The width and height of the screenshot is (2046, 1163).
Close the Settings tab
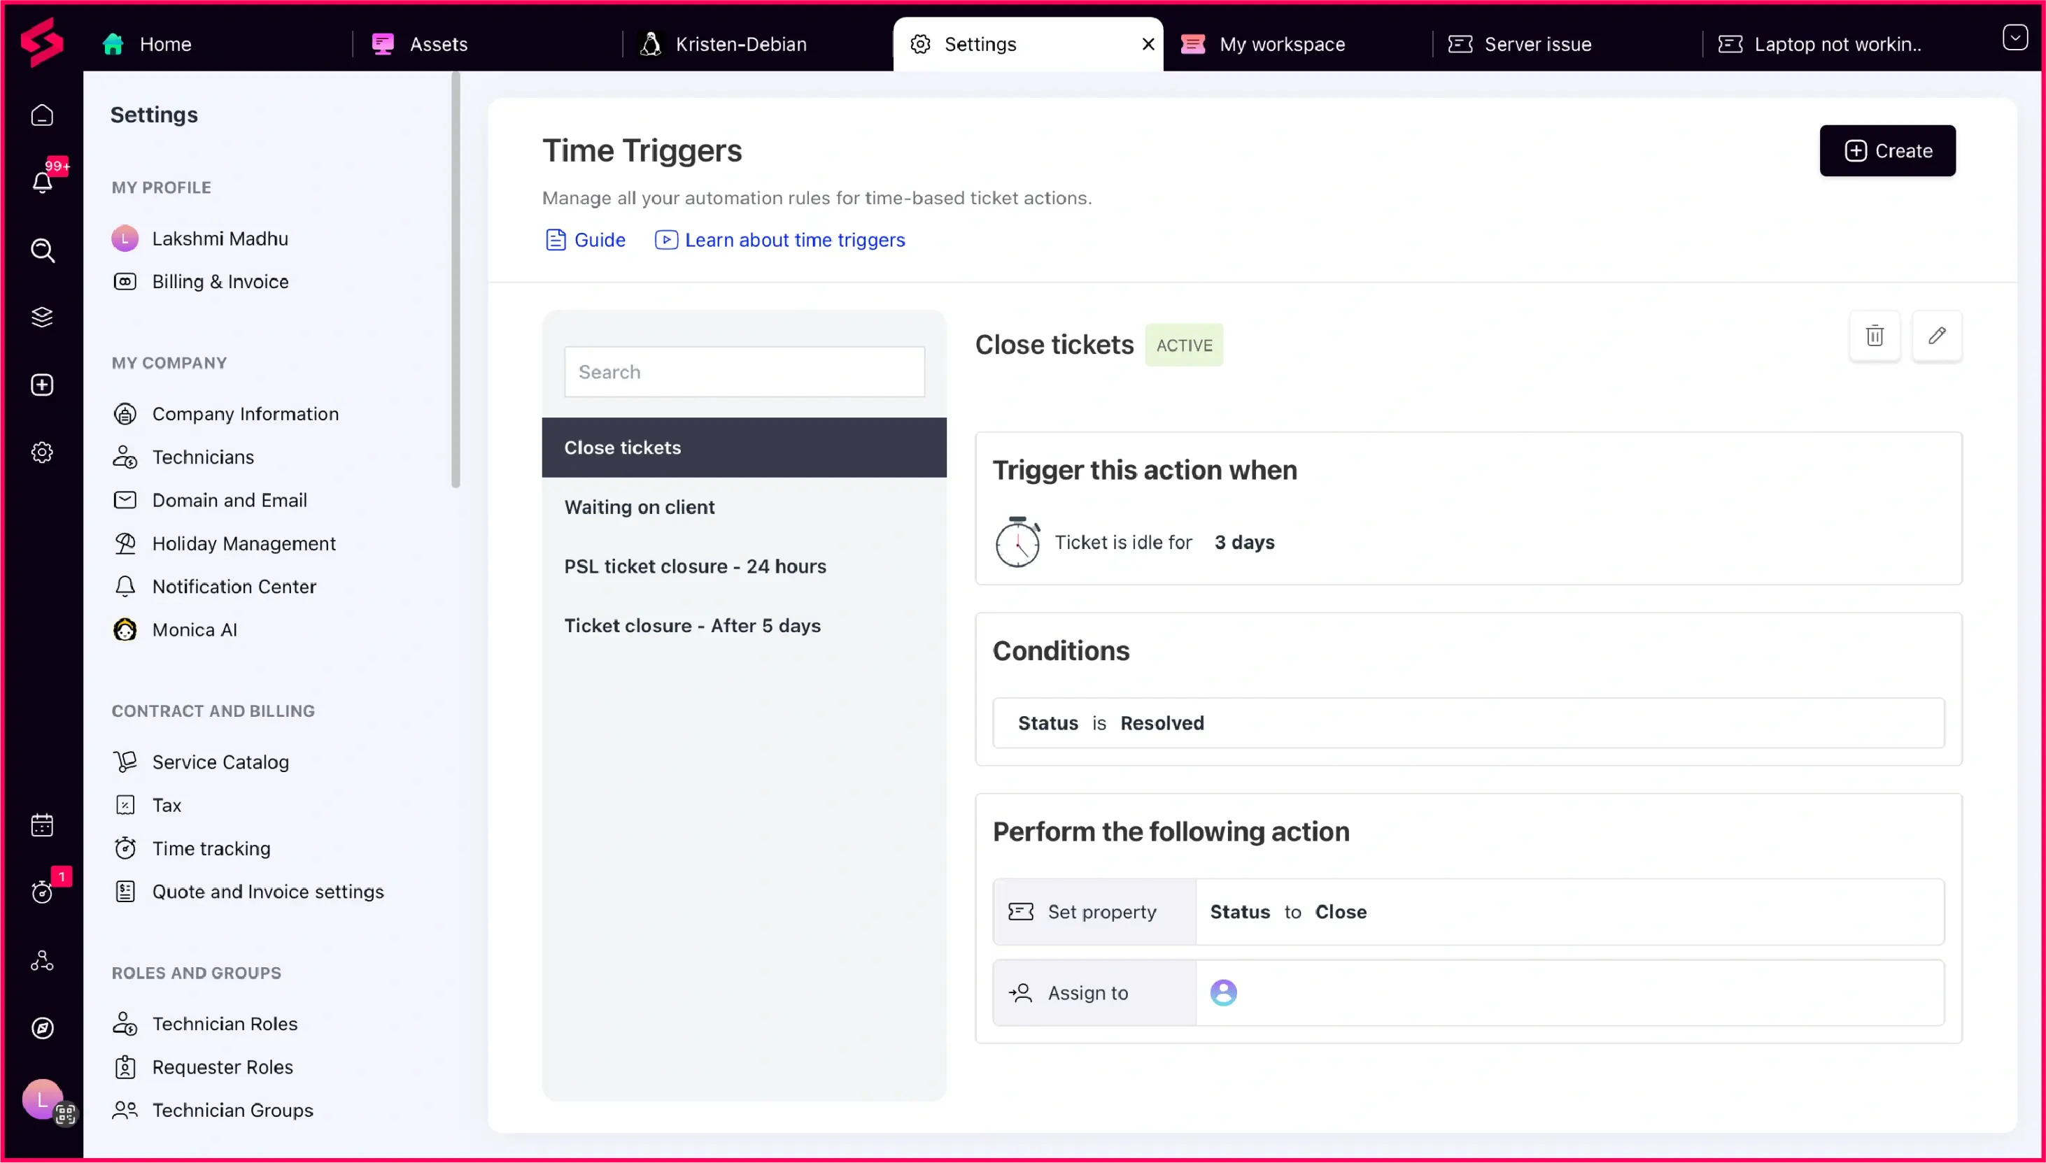[x=1148, y=44]
